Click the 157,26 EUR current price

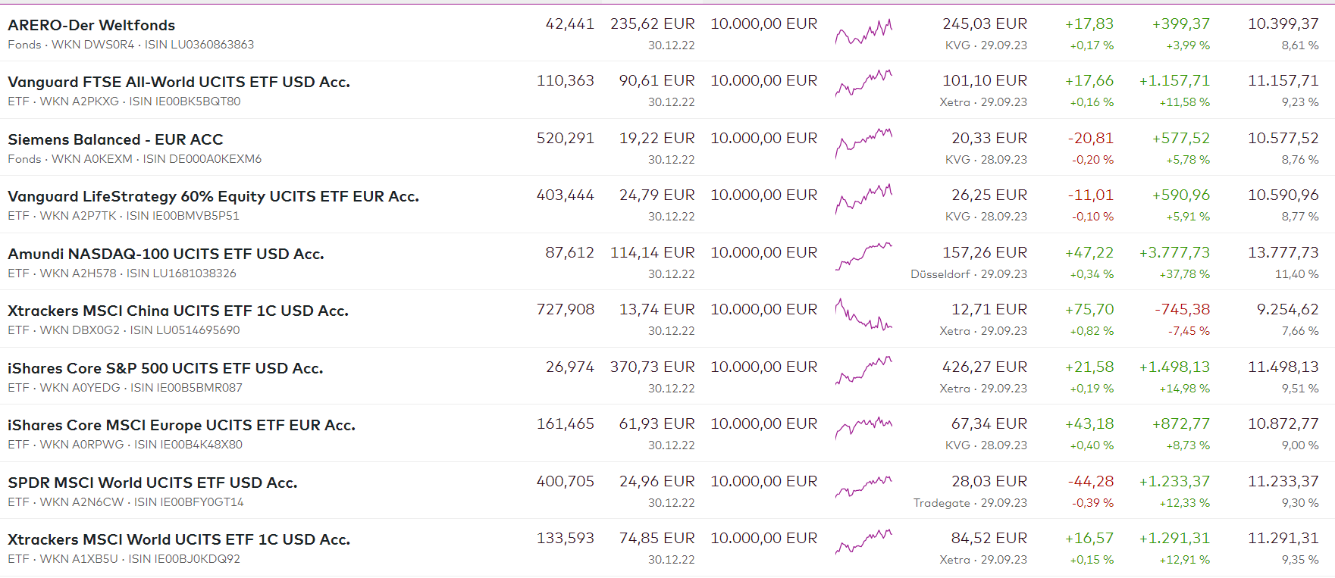pos(984,252)
